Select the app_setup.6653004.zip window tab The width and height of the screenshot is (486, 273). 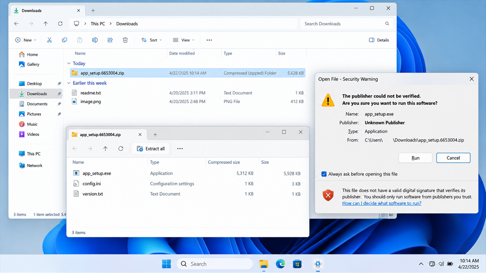click(x=107, y=135)
